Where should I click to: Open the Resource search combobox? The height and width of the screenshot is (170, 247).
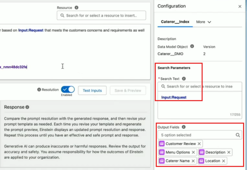pos(101,15)
